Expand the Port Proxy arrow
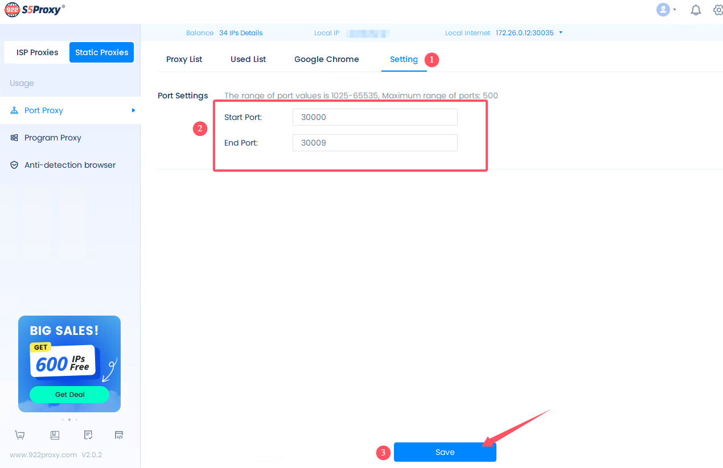Screen dimensions: 723x468 pos(134,110)
